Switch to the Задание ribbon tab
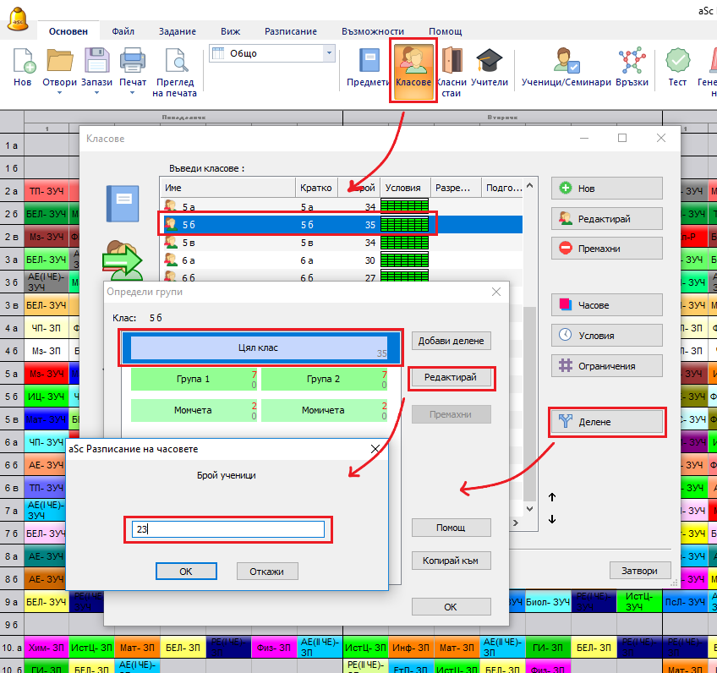The height and width of the screenshot is (673, 717). [177, 31]
